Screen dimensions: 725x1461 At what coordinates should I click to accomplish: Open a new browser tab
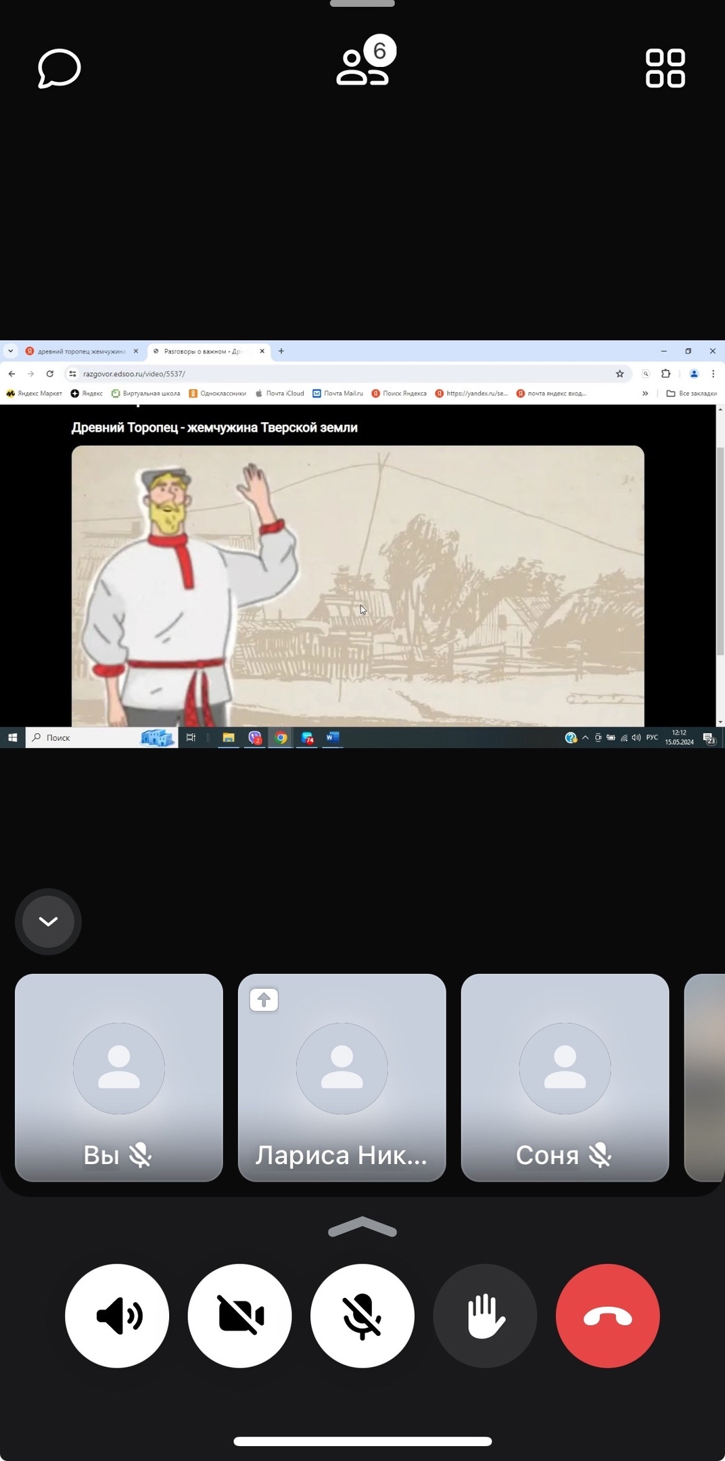281,351
